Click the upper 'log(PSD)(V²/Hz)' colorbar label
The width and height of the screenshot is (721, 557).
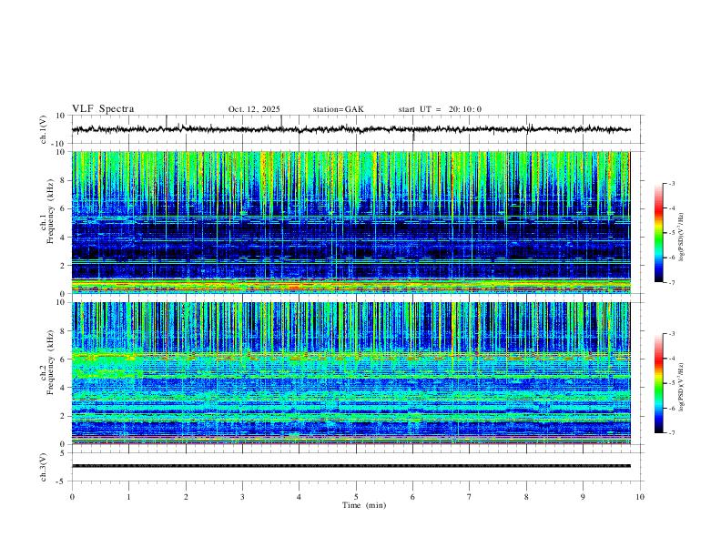(x=681, y=238)
